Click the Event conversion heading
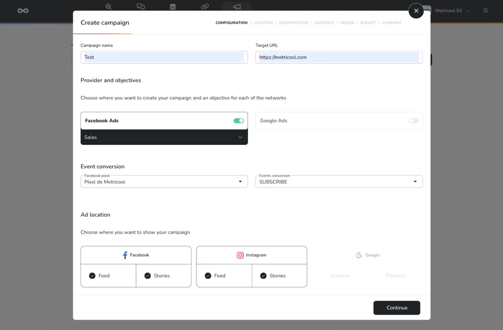This screenshot has width=503, height=330. tap(102, 166)
